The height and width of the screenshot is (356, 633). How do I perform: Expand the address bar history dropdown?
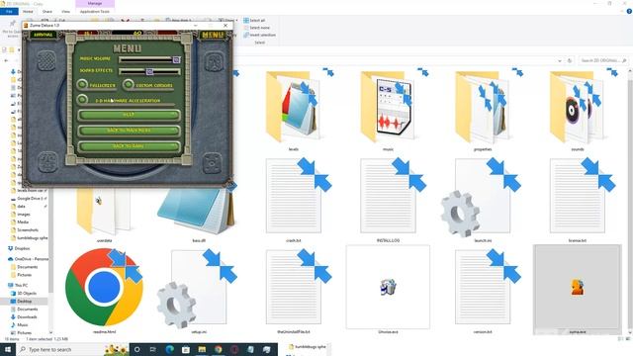(x=560, y=60)
